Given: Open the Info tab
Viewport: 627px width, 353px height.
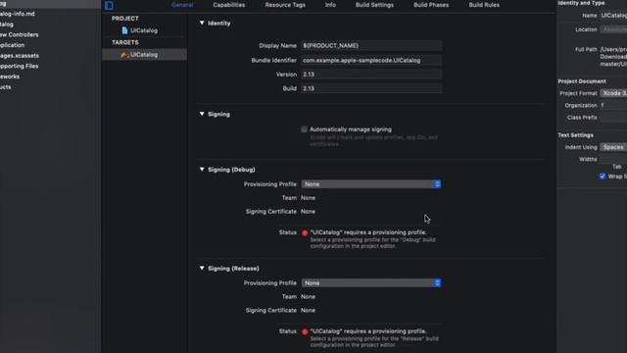Looking at the screenshot, I should (x=330, y=5).
